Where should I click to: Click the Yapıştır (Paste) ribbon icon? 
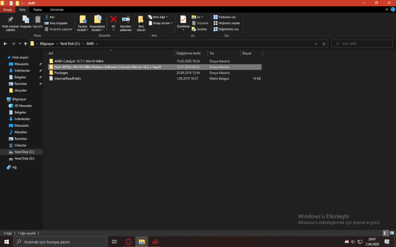click(38, 19)
